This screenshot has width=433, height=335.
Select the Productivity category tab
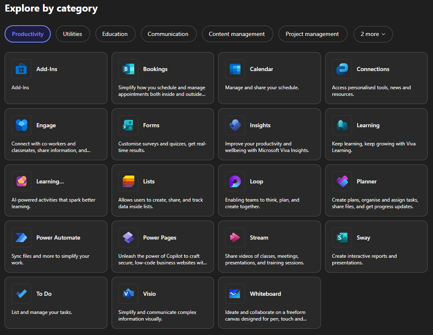pos(28,34)
